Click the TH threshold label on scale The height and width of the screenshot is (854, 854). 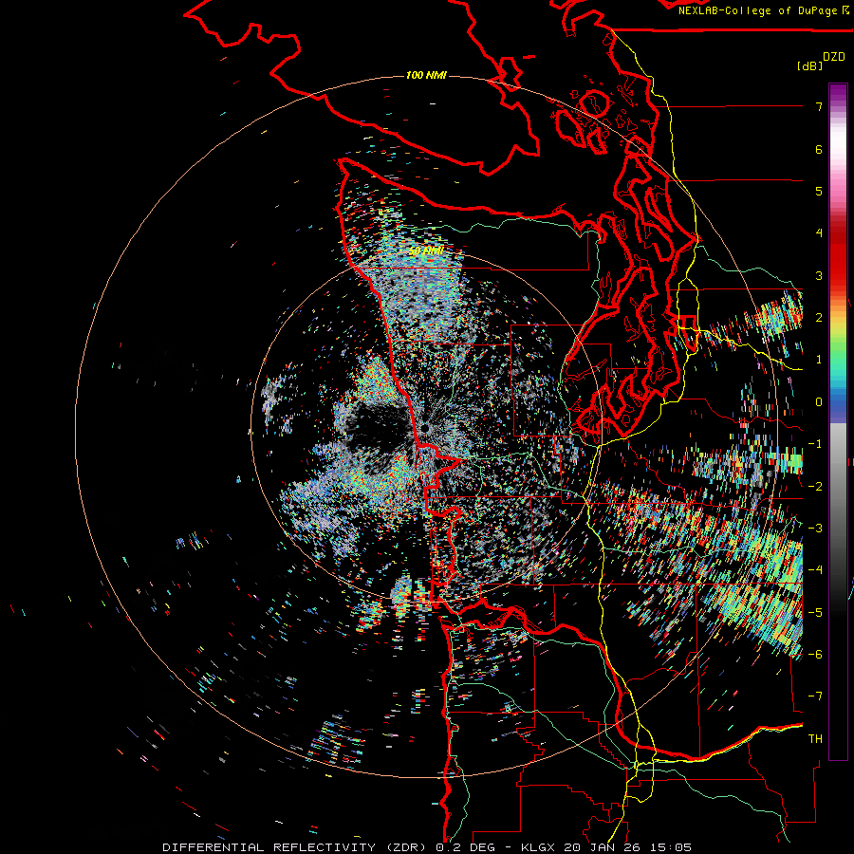coord(815,739)
